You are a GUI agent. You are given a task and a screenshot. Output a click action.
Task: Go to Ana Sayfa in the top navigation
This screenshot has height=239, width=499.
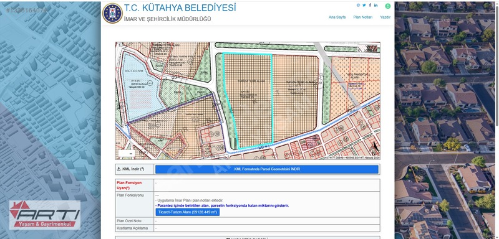337,17
